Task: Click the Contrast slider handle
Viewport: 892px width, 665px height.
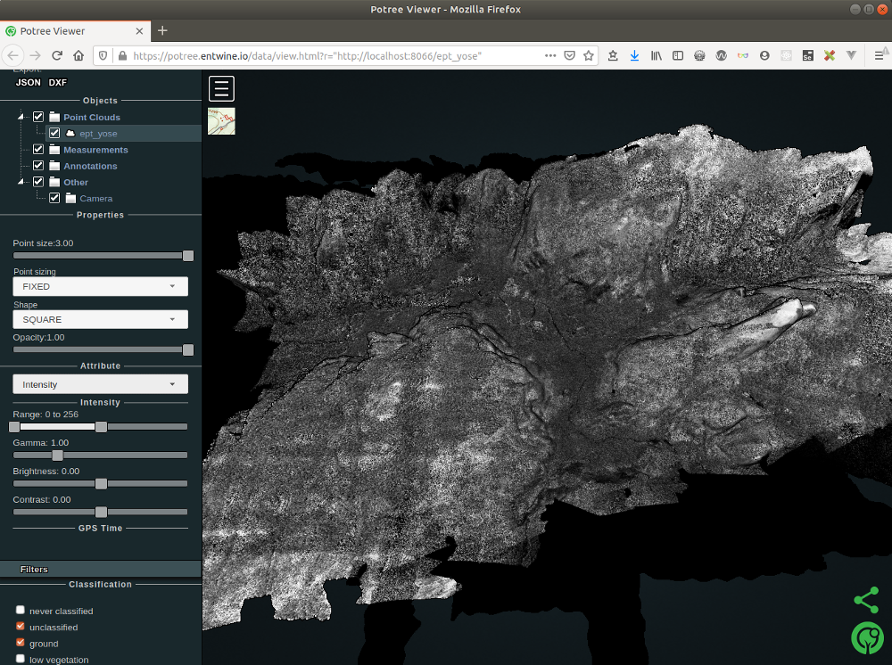Action: coord(101,512)
